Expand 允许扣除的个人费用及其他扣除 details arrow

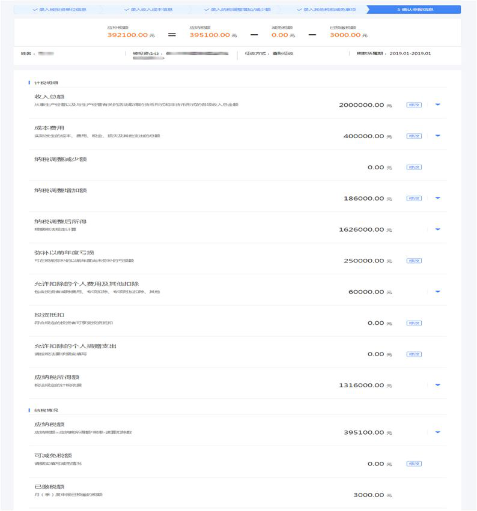(437, 292)
